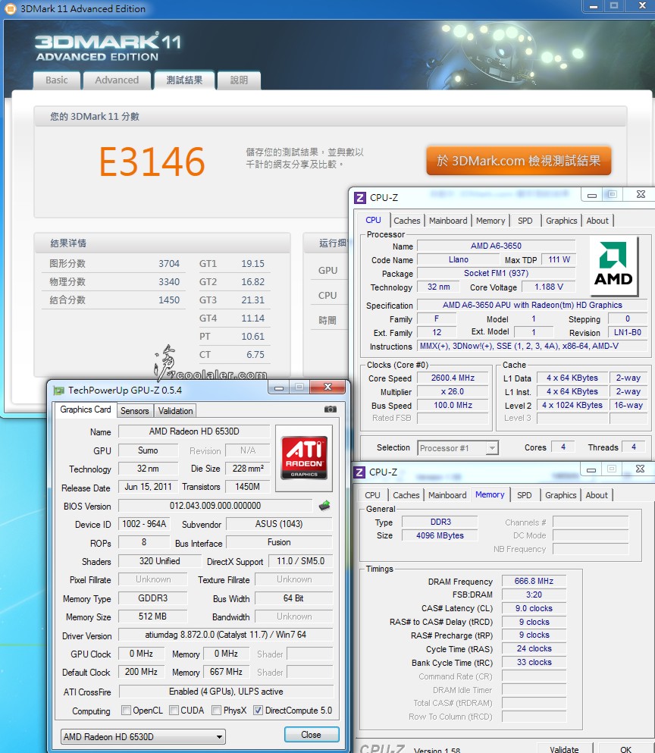Image resolution: width=655 pixels, height=753 pixels.
Task: Click the upper CPU-Z window Z icon
Action: (x=359, y=197)
